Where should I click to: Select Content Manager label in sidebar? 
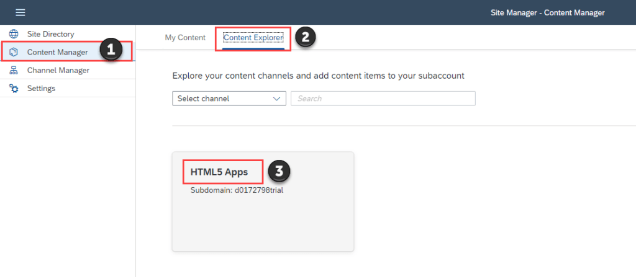(x=57, y=52)
